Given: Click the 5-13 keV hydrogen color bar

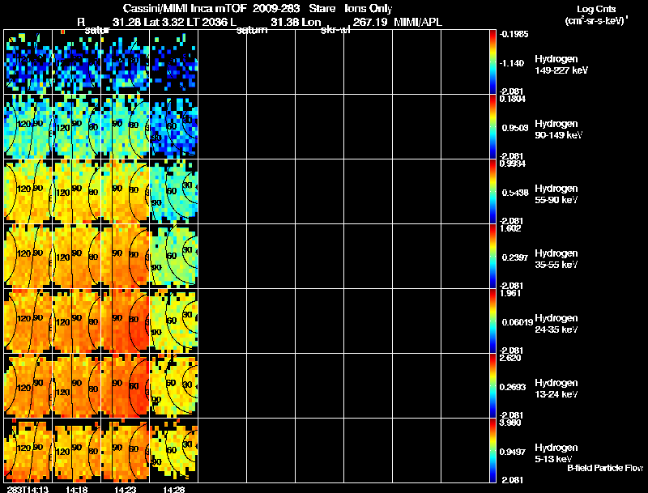Looking at the screenshot, I should tap(493, 451).
